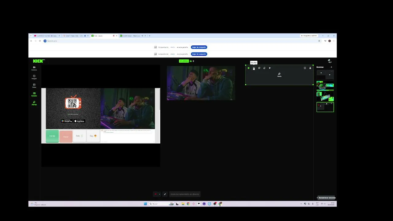Image resolution: width=393 pixels, height=221 pixels.
Task: Open the Video source in Kick sidebar
Action: (x=34, y=86)
